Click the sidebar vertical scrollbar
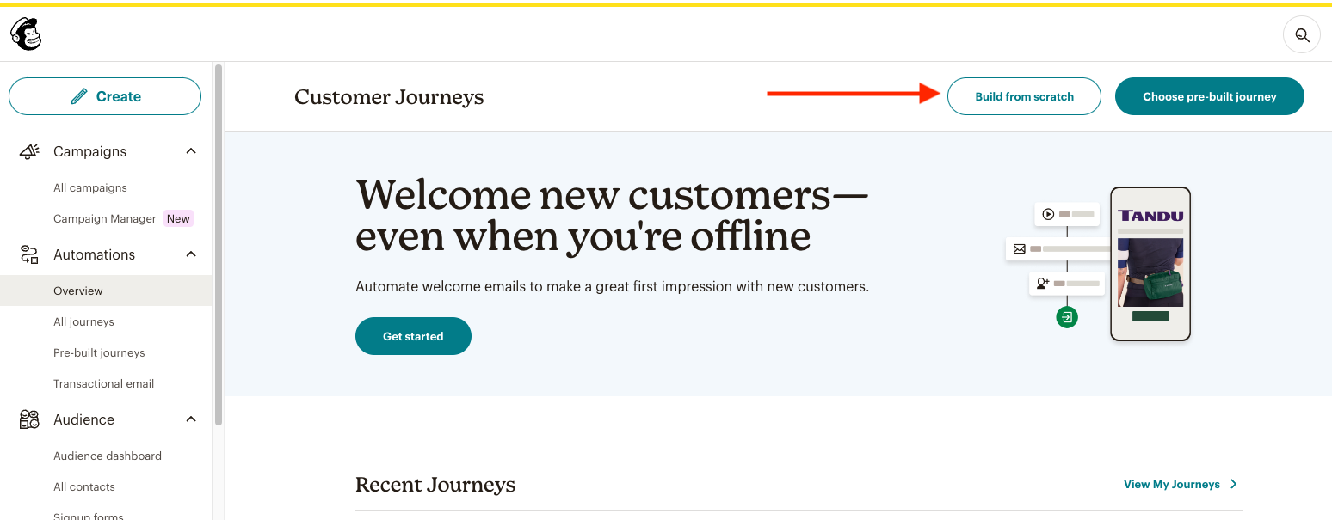The width and height of the screenshot is (1332, 520). pyautogui.click(x=219, y=245)
